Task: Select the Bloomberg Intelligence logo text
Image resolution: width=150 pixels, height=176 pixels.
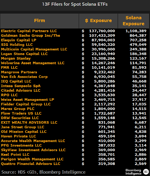Action: click(133, 172)
